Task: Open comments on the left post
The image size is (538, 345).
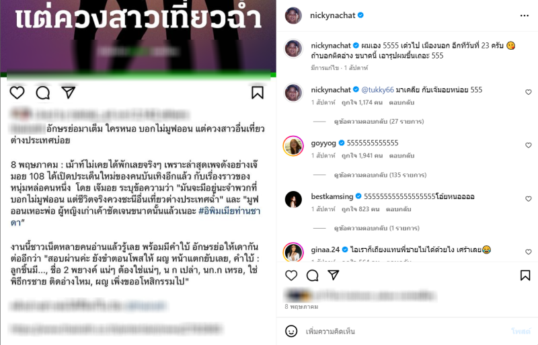Action: click(43, 93)
